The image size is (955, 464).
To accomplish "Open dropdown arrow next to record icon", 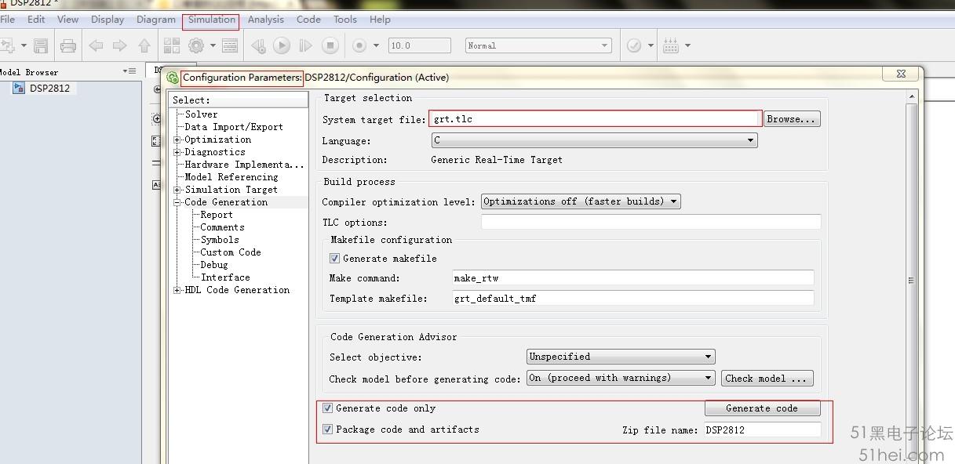I will coord(376,46).
